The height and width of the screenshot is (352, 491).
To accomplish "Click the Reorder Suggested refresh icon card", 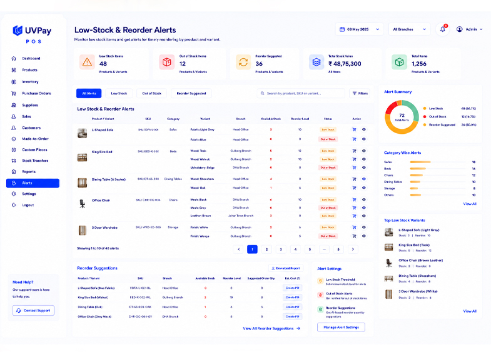I will point(243,63).
